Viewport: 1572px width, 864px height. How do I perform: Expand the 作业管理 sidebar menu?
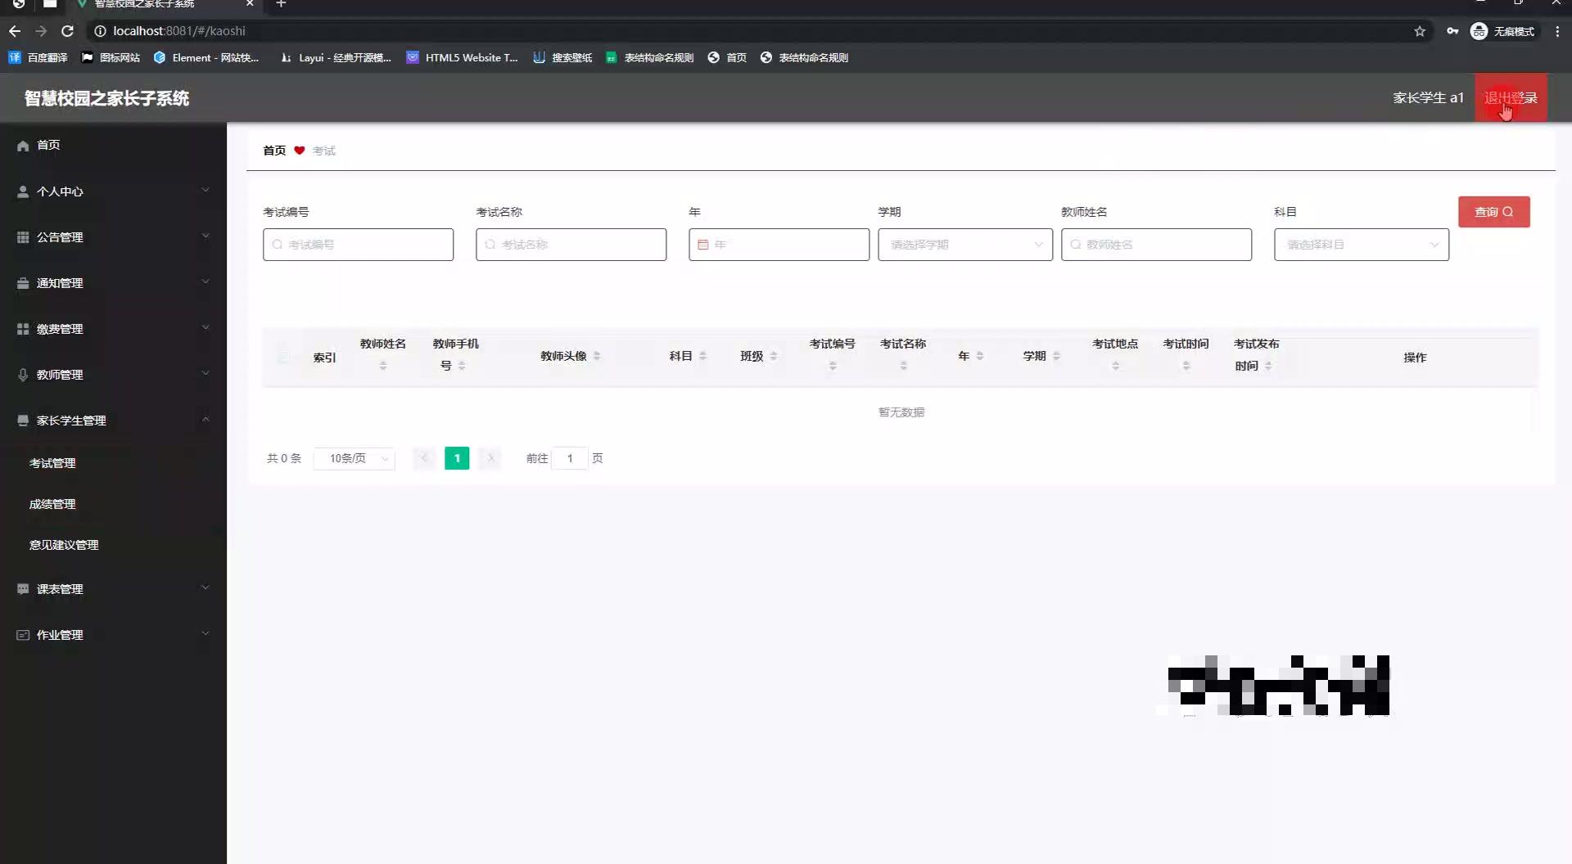(x=113, y=634)
